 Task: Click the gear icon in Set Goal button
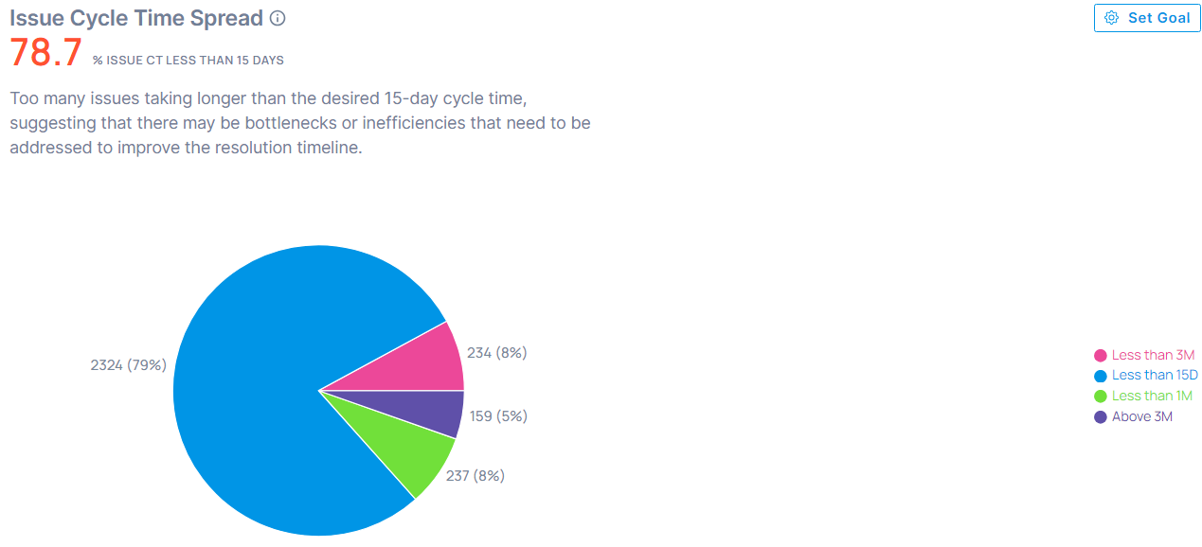tap(1112, 18)
